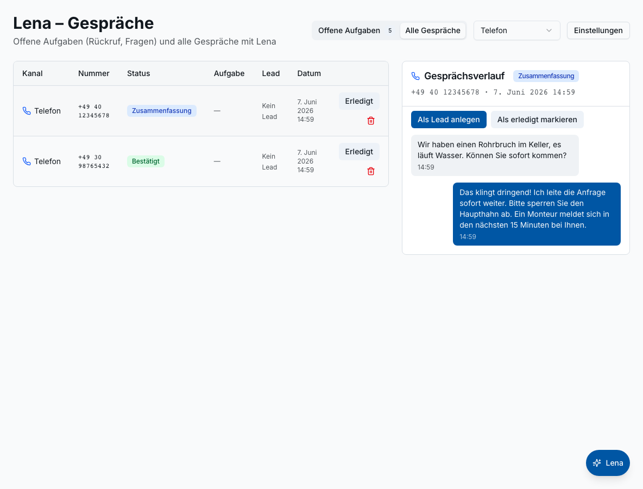Delete the +49 30 98765432 conversation
Screen dimensions: 643x489
click(x=371, y=171)
